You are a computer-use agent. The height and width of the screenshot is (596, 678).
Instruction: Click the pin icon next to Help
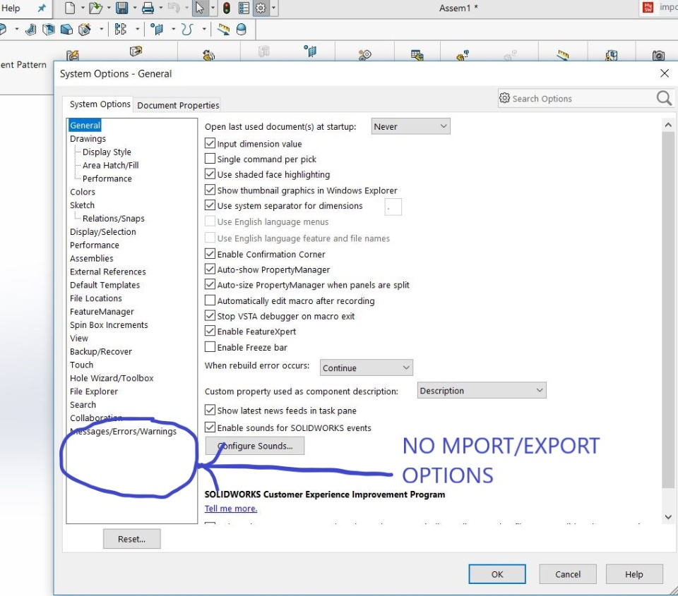[x=42, y=8]
